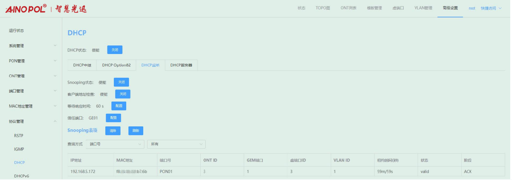Disable 客户端地址检查 via 关闭 button
Screen dimensions: 512x180
tap(123, 94)
